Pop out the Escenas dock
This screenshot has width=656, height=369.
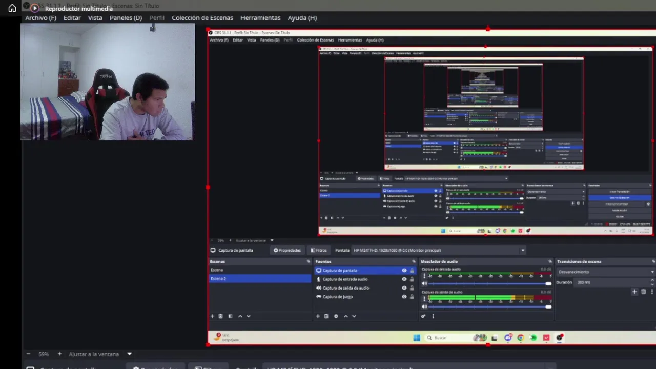tap(308, 261)
